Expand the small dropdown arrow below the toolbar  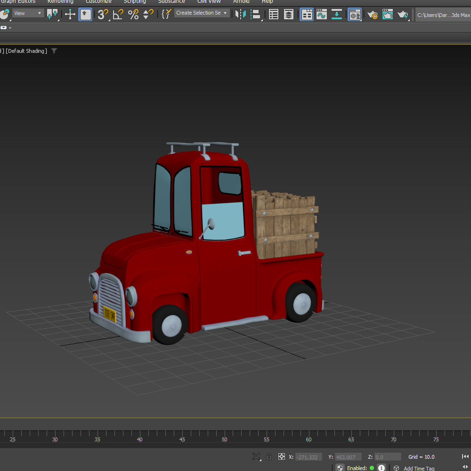click(x=10, y=28)
